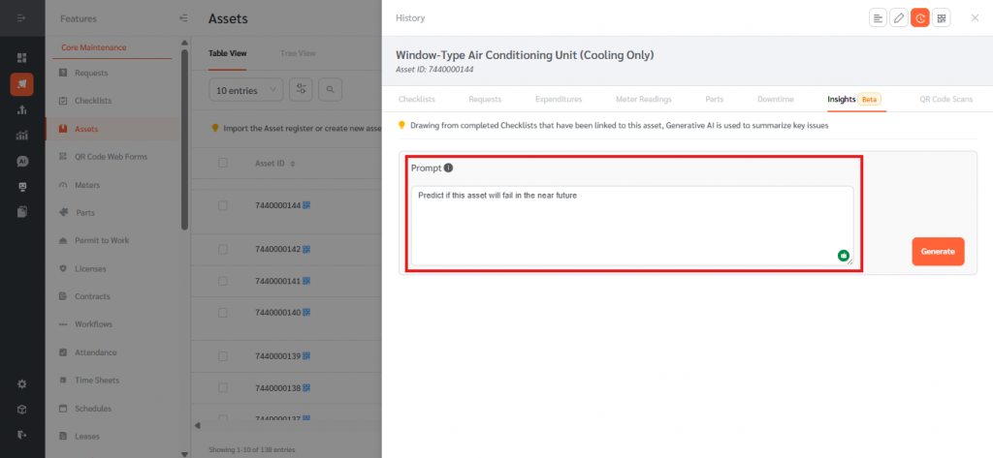
Task: Expand the main navigation sidebar at top left
Action: coord(22,18)
